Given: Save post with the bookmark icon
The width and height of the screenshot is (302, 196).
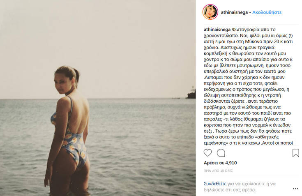Looking at the screenshot, I should (296, 153).
